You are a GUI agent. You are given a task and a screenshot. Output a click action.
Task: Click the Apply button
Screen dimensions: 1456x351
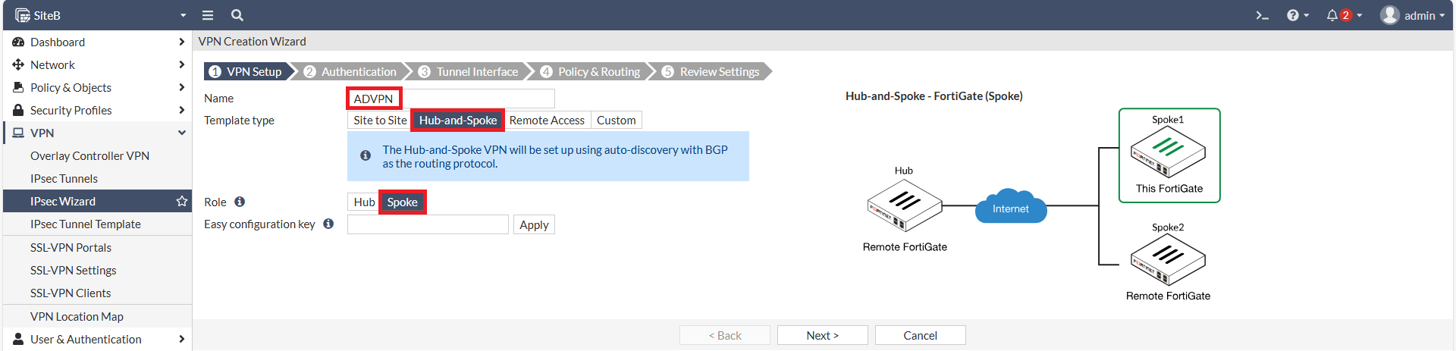534,225
